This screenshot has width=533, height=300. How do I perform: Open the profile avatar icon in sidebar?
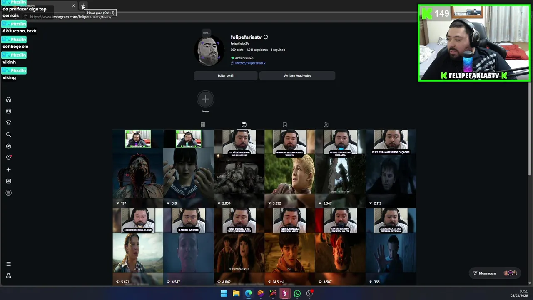(8, 193)
